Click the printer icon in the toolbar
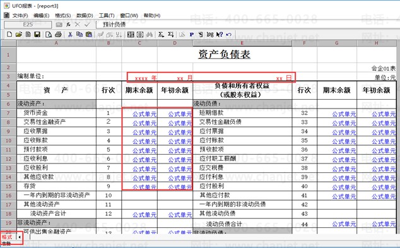 (x=58, y=34)
